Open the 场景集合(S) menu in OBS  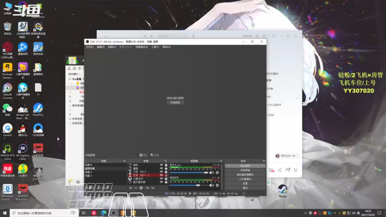point(142,47)
